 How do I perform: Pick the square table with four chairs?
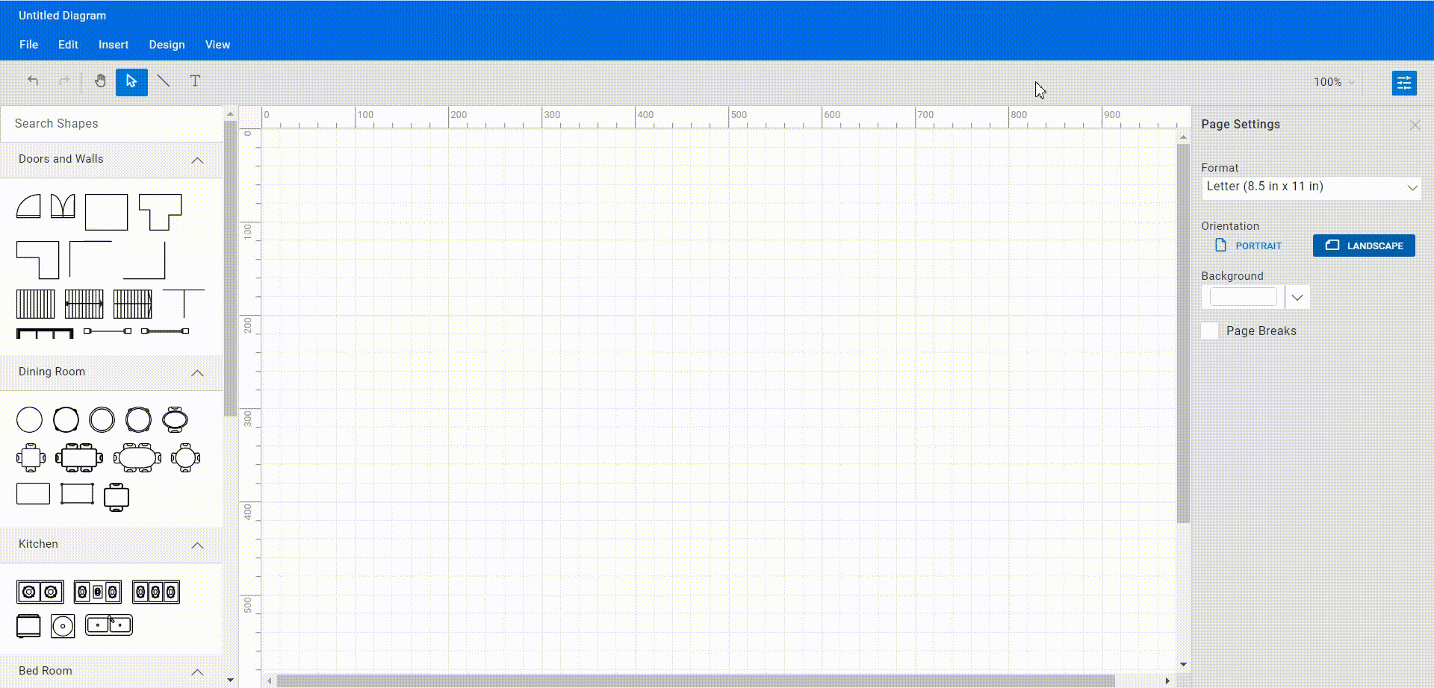31,457
